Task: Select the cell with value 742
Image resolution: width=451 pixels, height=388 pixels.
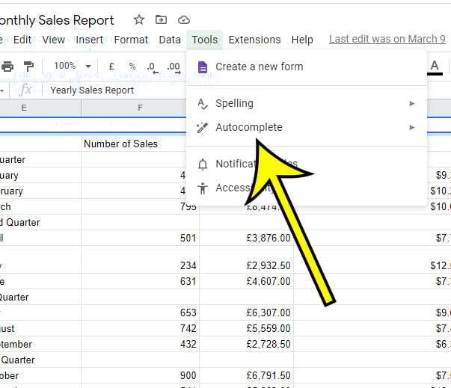Action: [140, 328]
